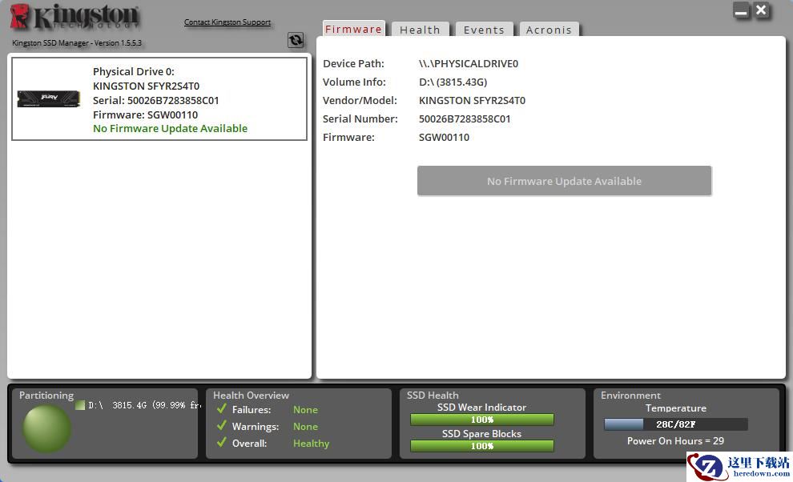
Task: Select the Physical Drive 0 text
Action: click(x=134, y=71)
